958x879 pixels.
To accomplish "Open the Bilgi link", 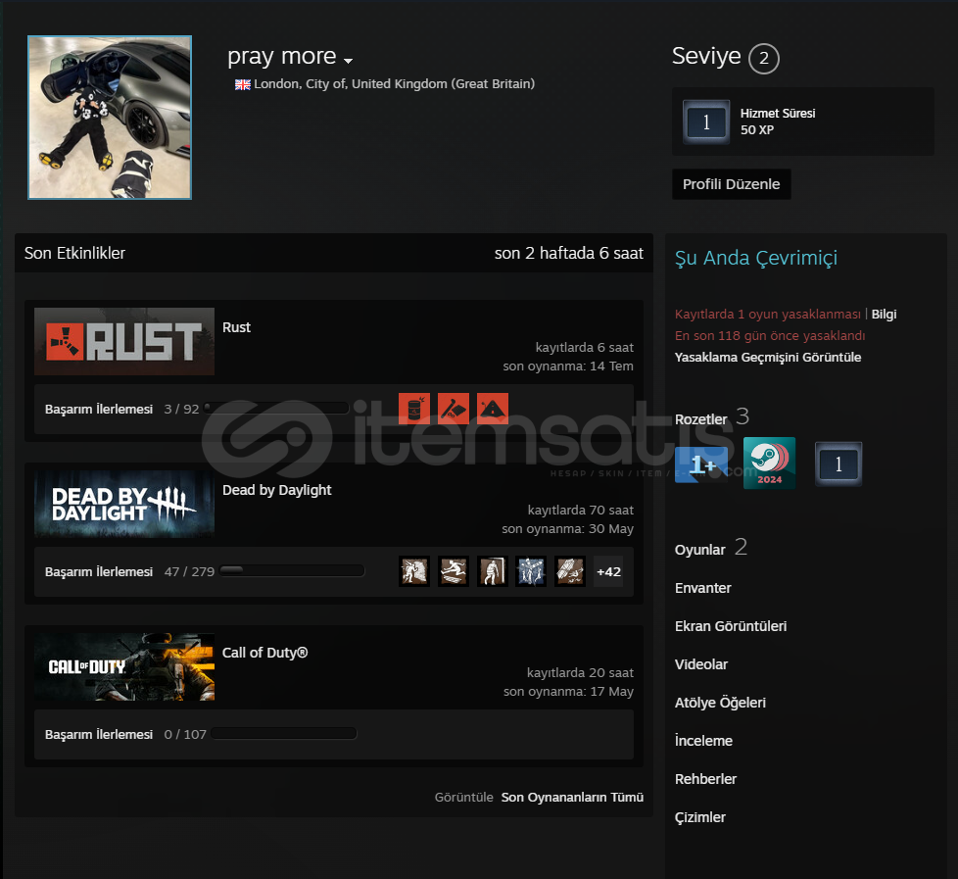I will click(884, 315).
